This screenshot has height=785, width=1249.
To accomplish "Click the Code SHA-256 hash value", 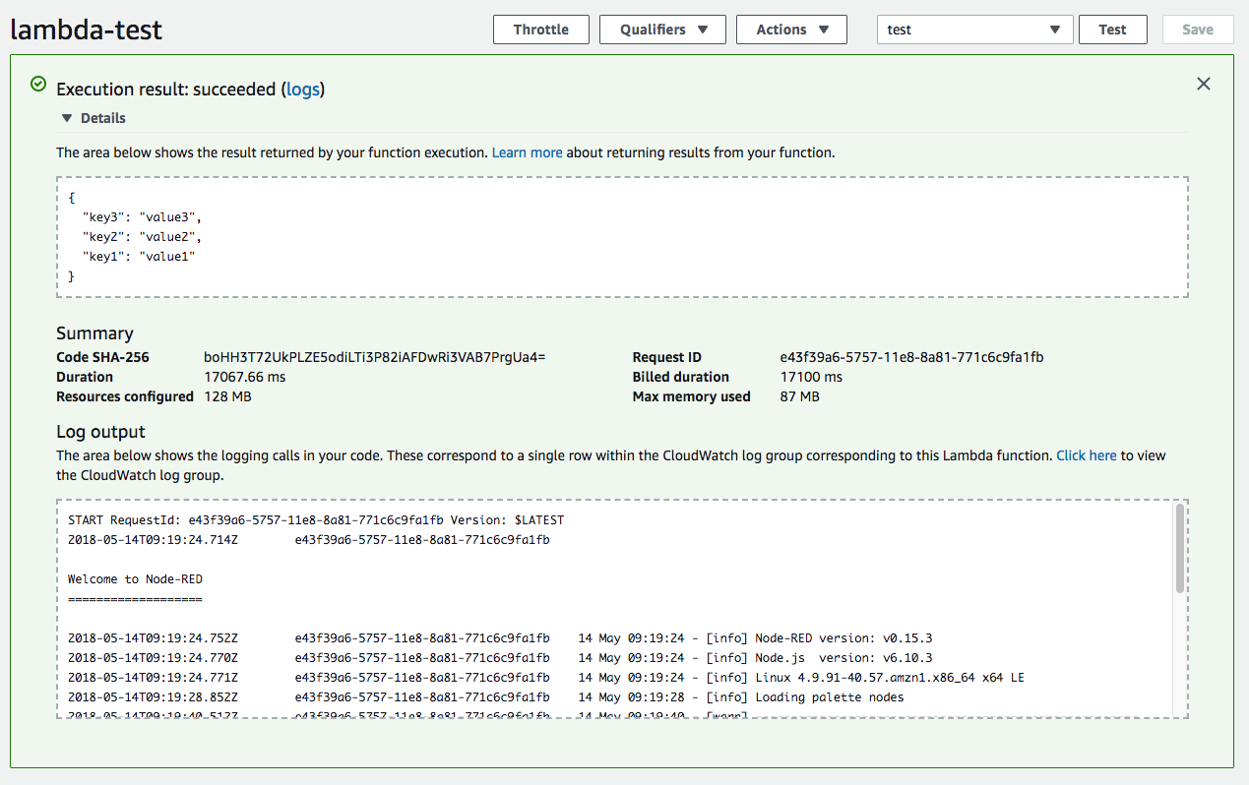I will [374, 357].
